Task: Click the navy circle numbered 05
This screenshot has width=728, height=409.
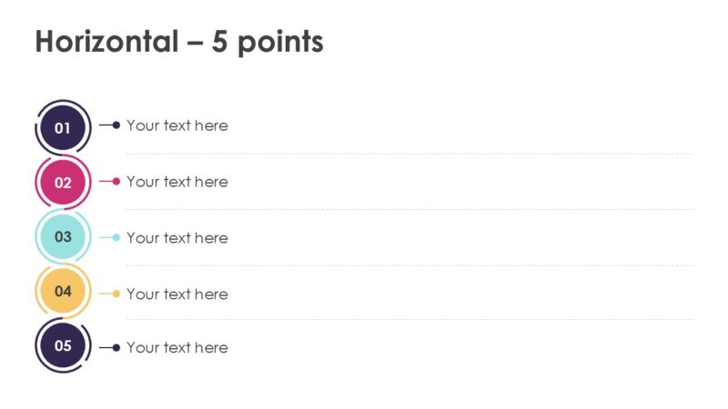Action: click(63, 345)
